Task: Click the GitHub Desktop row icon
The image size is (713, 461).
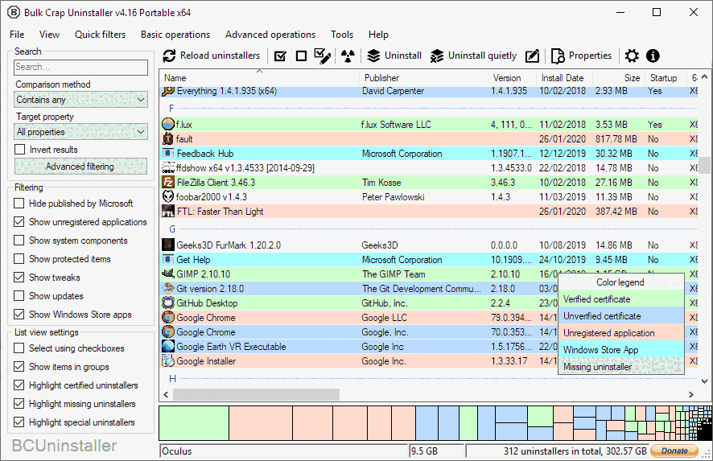Action: click(x=168, y=303)
